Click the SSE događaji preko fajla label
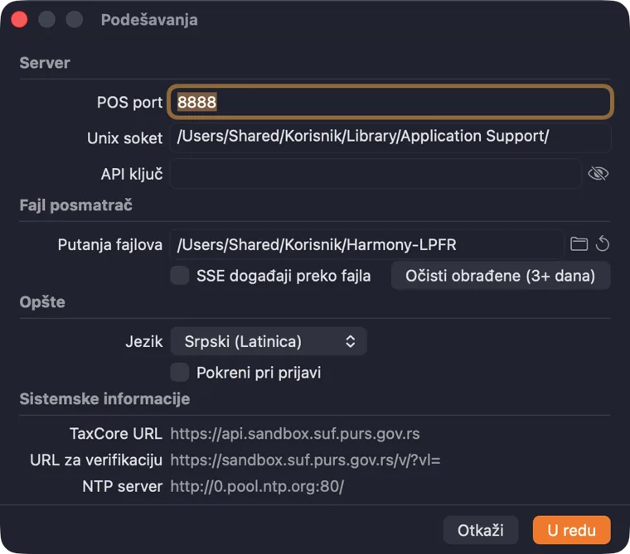This screenshot has width=630, height=554. pyautogui.click(x=283, y=276)
